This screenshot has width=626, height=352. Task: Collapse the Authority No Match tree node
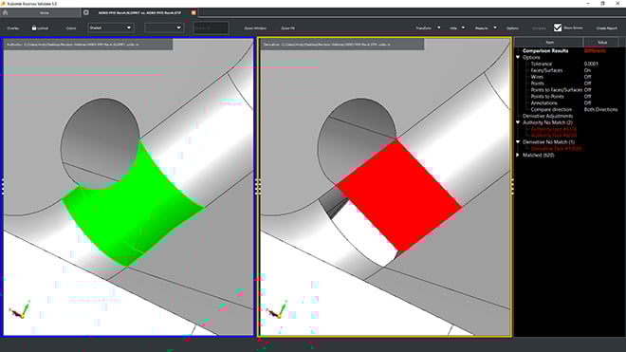pyautogui.click(x=518, y=122)
